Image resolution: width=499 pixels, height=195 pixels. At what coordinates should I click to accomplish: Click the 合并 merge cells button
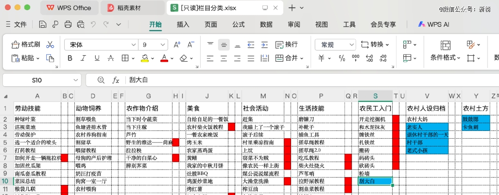pos(289,58)
